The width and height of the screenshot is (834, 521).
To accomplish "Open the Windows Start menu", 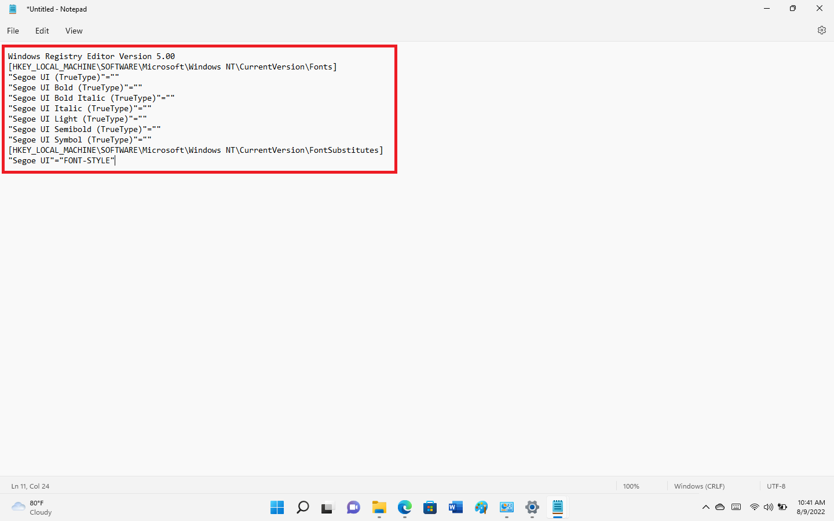I will (277, 508).
